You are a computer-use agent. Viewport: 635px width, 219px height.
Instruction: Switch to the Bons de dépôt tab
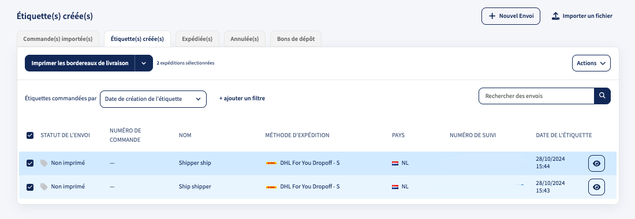point(296,39)
